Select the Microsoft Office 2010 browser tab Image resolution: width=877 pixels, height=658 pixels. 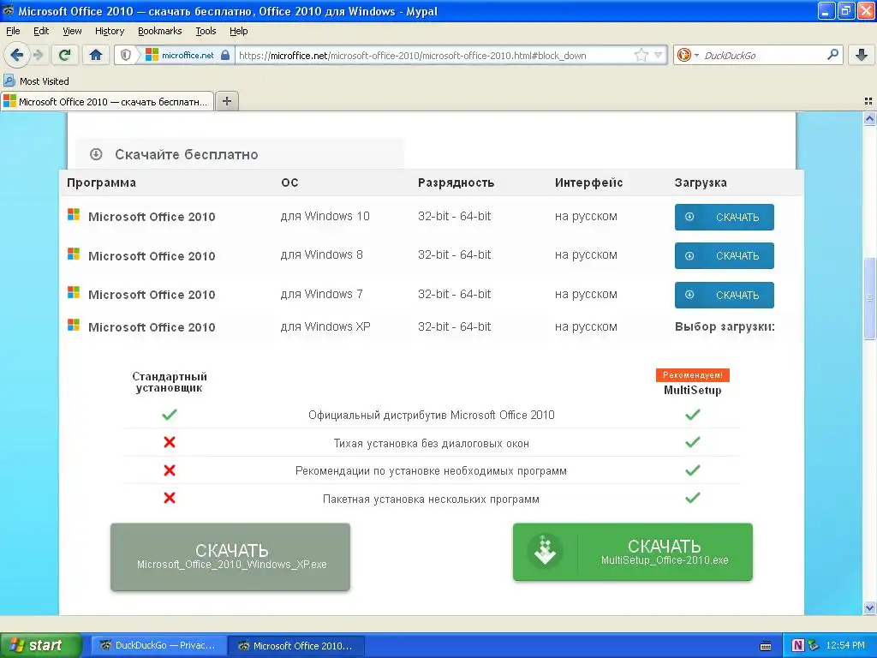(107, 101)
